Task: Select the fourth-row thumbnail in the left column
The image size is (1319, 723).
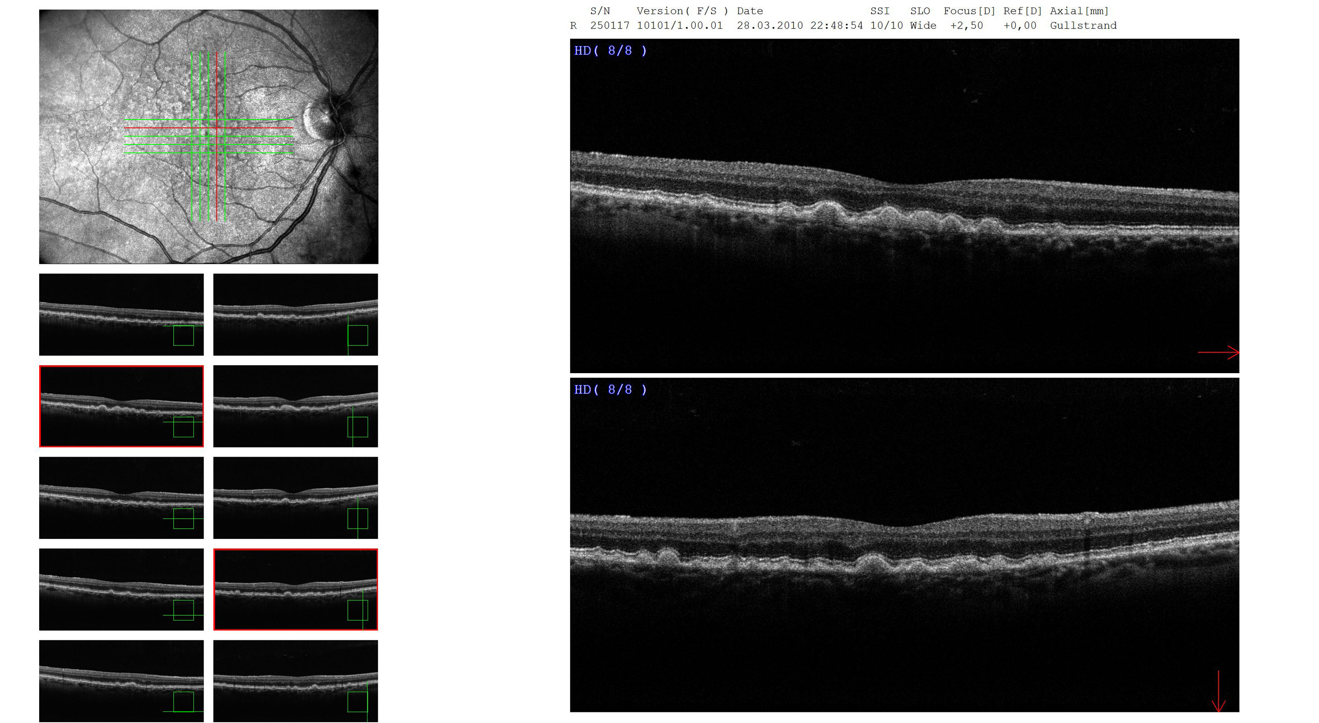Action: pos(121,589)
